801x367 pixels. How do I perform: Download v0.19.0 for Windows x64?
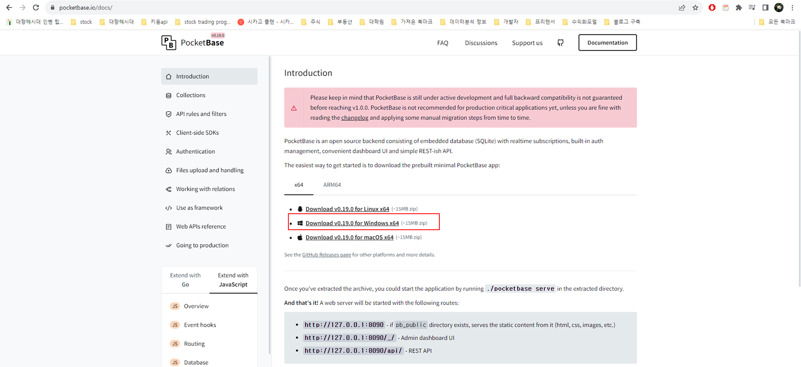[352, 223]
